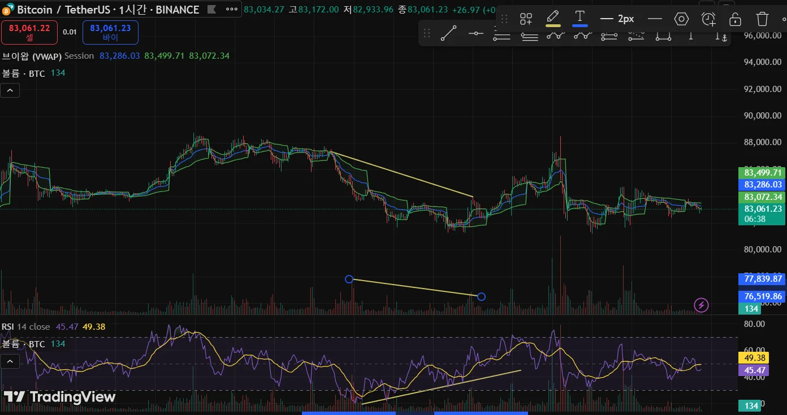Open the yellow line color picker pencil

(553, 19)
